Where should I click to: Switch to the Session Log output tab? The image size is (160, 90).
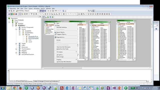tap(48, 81)
